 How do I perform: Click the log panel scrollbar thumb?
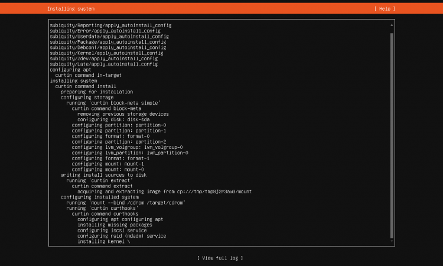point(392,136)
